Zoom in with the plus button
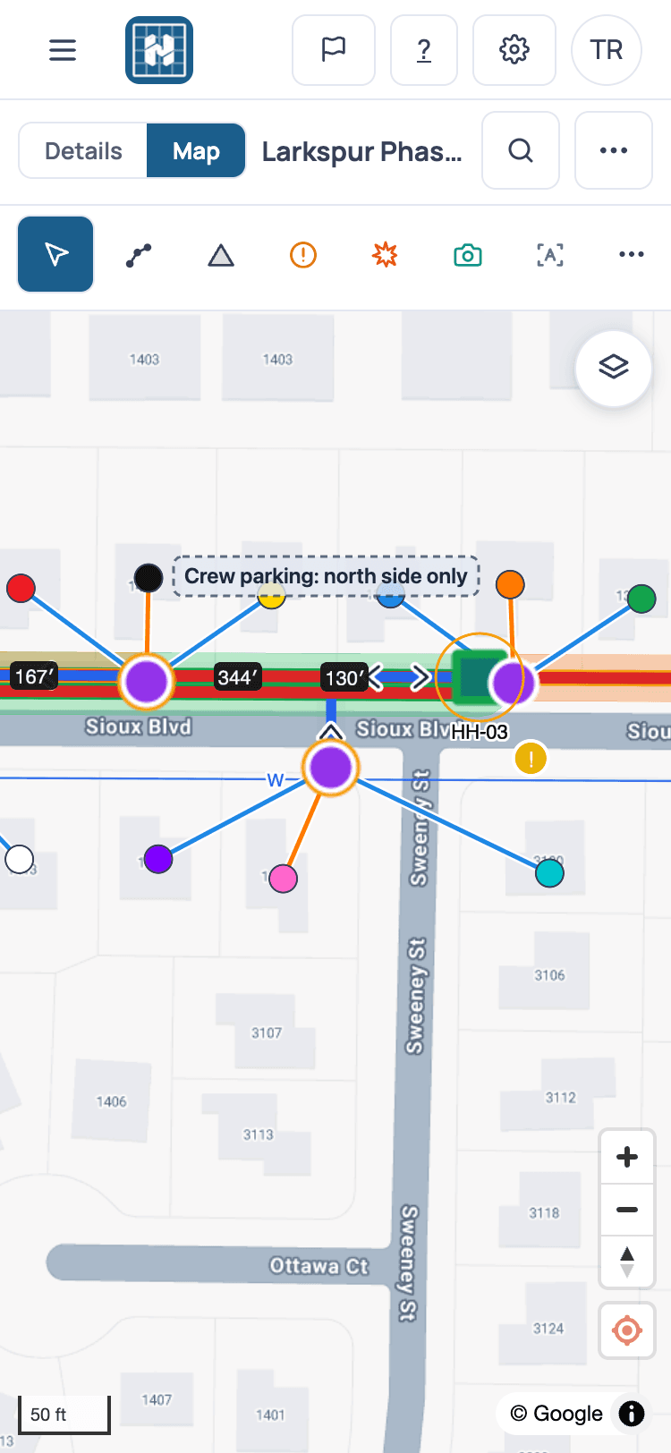The width and height of the screenshot is (671, 1453). pyautogui.click(x=627, y=1157)
